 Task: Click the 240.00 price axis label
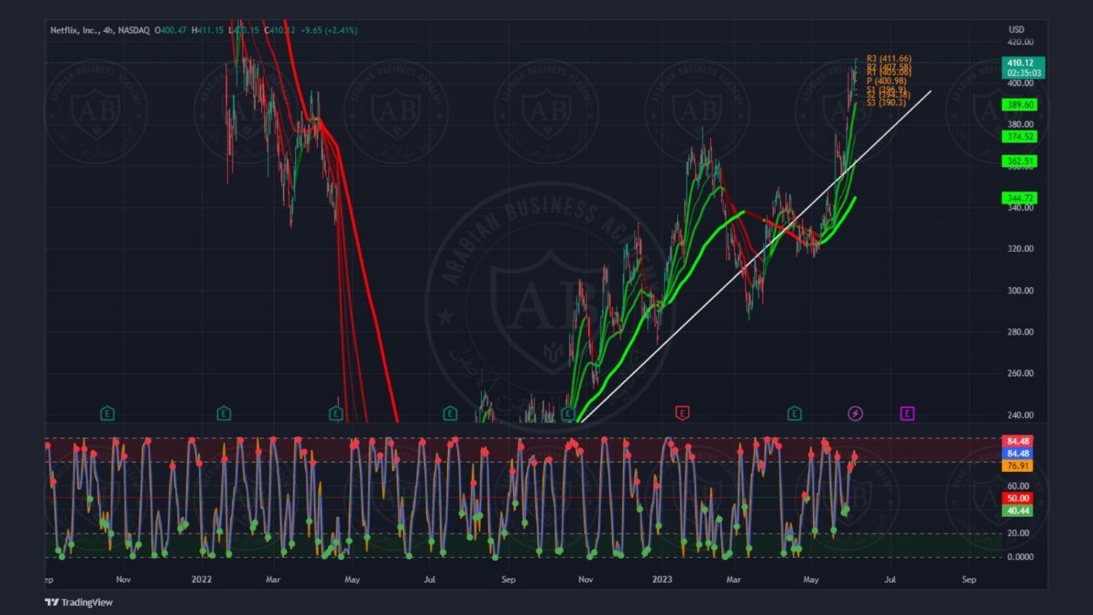(1020, 415)
